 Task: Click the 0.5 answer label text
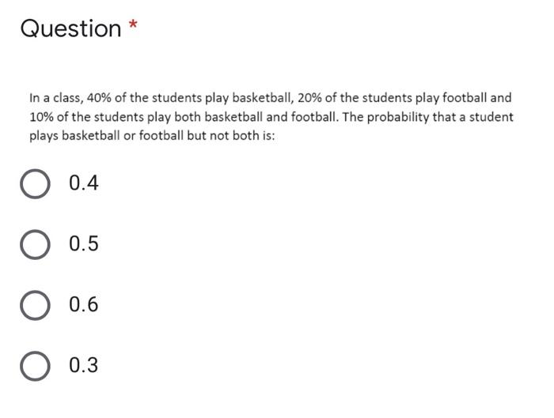(84, 243)
